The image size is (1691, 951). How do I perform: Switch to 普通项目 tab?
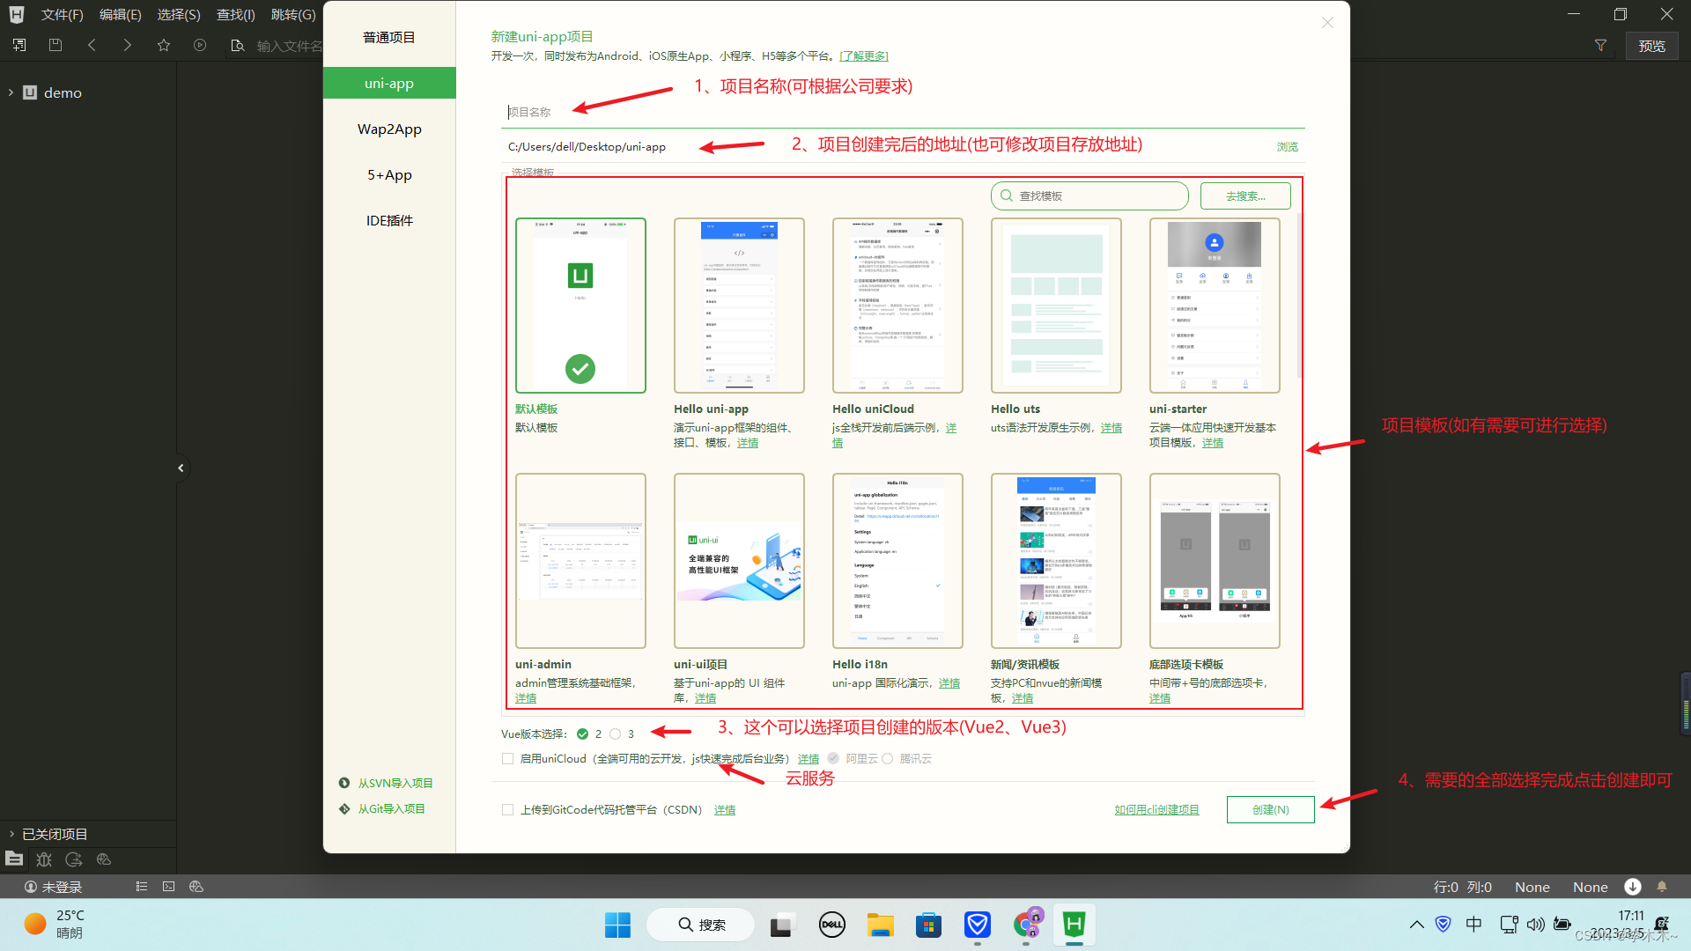(389, 37)
